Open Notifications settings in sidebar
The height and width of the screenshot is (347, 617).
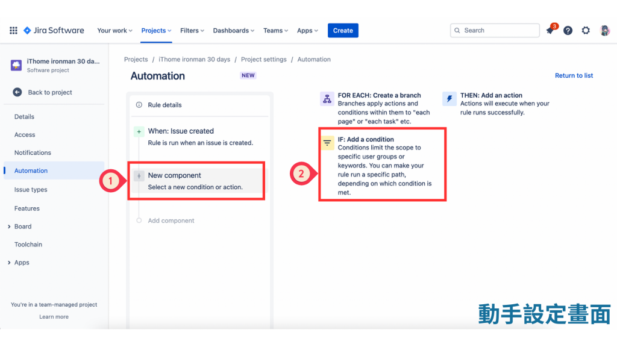(x=33, y=152)
